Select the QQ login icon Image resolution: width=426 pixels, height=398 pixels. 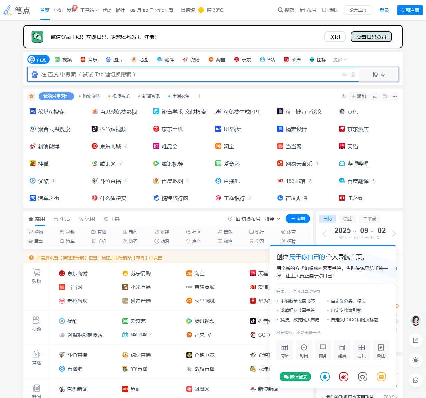325,377
